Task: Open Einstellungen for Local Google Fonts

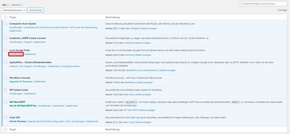Action: click(16, 54)
